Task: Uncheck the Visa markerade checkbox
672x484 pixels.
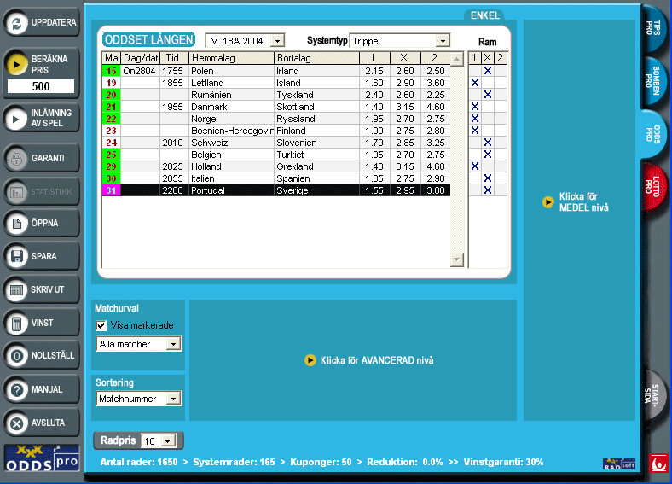Action: click(x=101, y=325)
